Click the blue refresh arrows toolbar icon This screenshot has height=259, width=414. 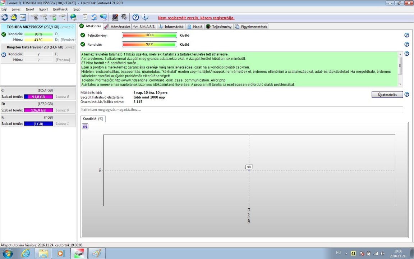[4, 17]
